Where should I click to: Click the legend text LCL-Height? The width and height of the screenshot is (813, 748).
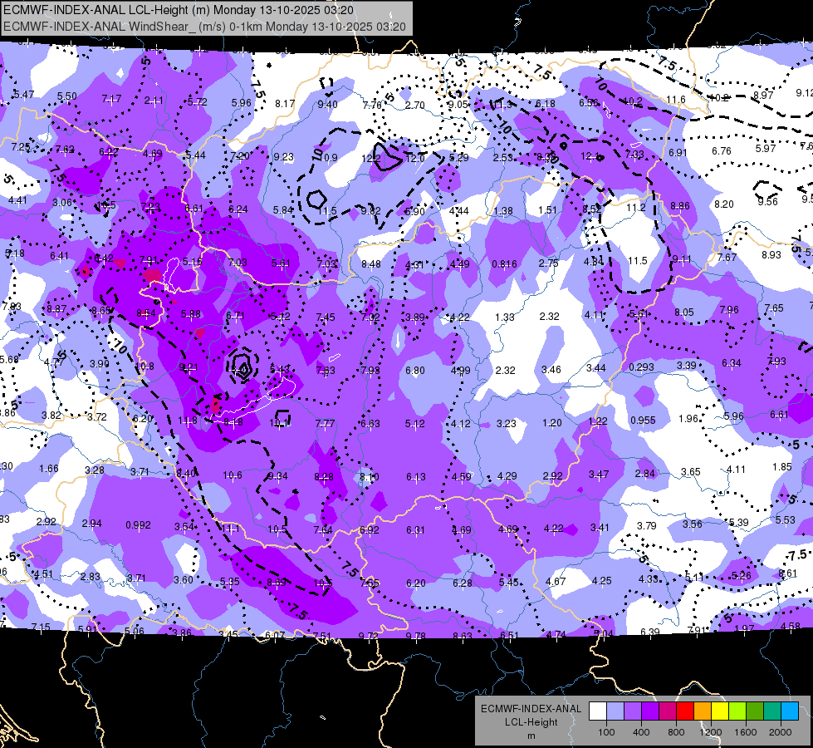[x=531, y=722]
